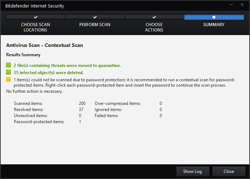Select the Perform Scan step
The width and height of the screenshot is (250, 179).
pos(95,25)
